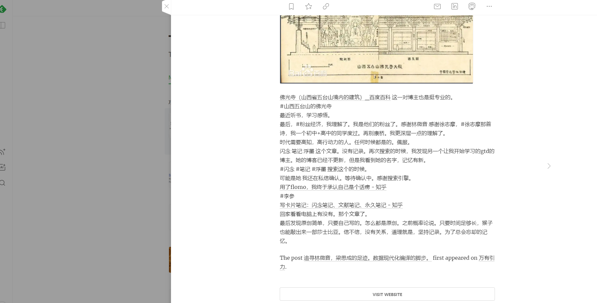Click the line starting 最后发现原创简单
This screenshot has height=303, width=597.
pyautogui.click(x=386, y=232)
